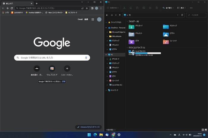Viewport: 208px width, 138px height.
Task: Click the cut icon in Explorer toolbar
Action: (124, 8)
